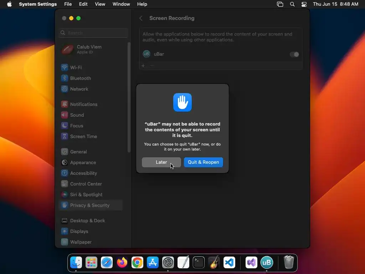Open Desktop & Dock settings
The height and width of the screenshot is (274, 365).
[91, 221]
